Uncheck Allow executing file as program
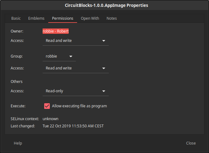209x153 pixels. click(x=47, y=106)
